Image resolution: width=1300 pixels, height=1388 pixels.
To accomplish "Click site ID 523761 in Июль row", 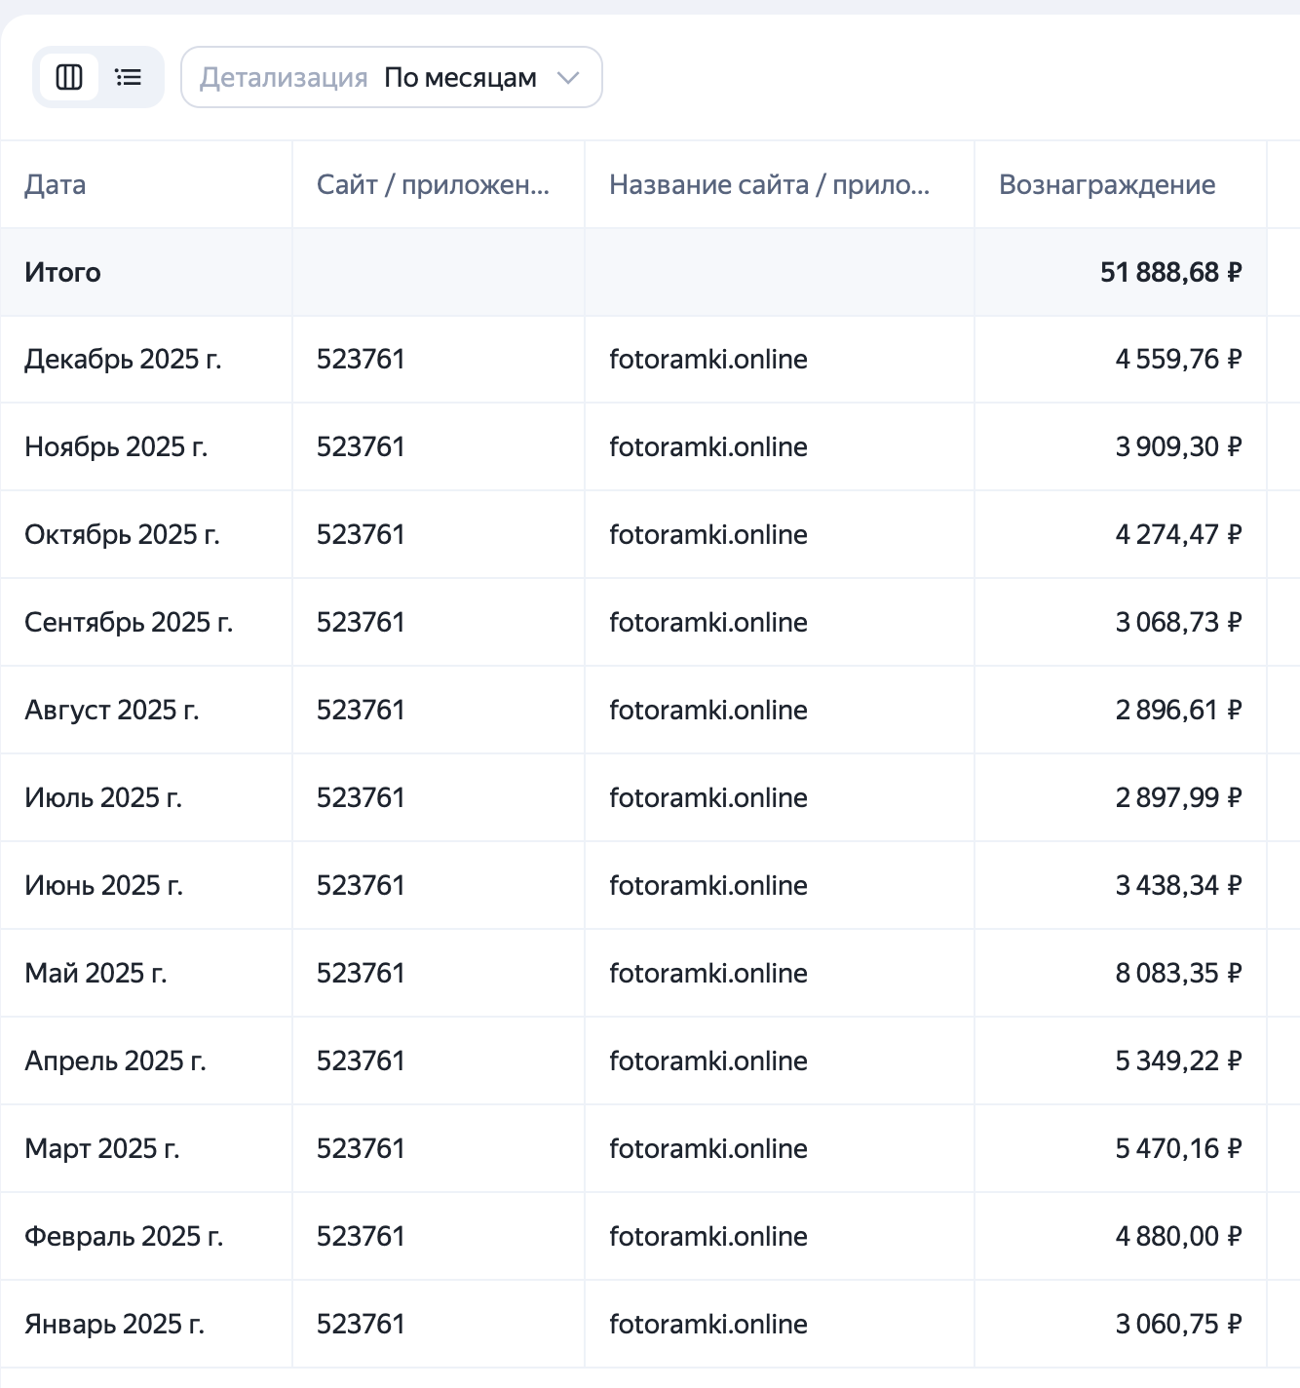I will (361, 798).
